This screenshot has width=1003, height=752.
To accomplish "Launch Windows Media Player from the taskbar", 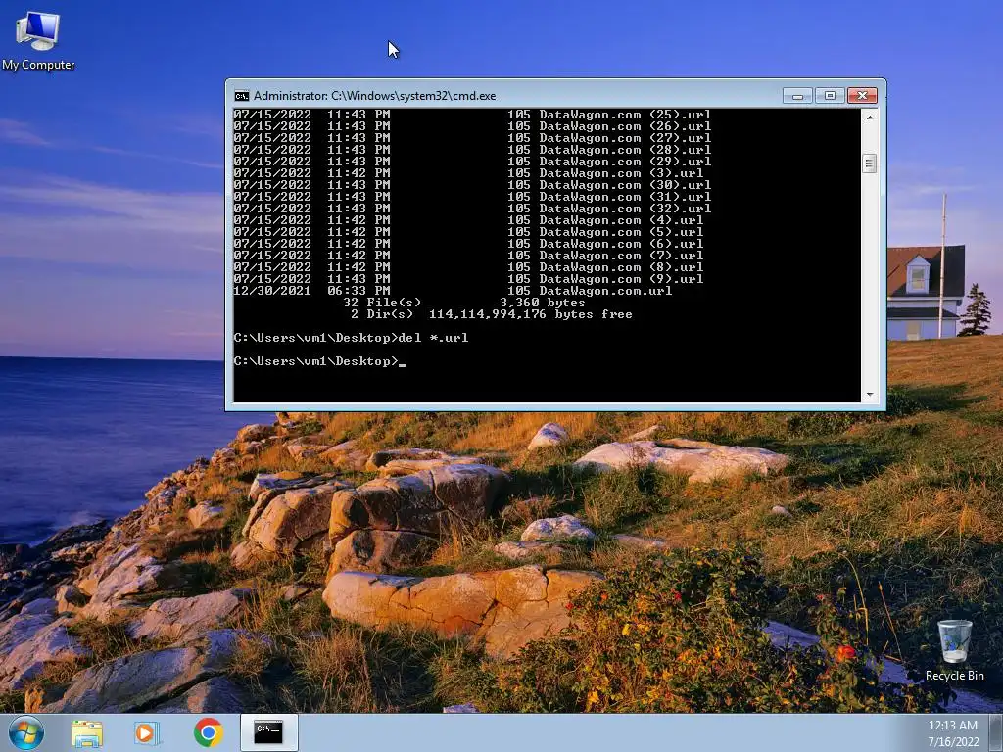I will 147,732.
